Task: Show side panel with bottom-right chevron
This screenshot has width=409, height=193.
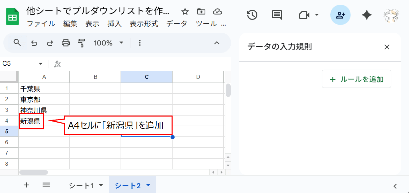Action: 395,186
